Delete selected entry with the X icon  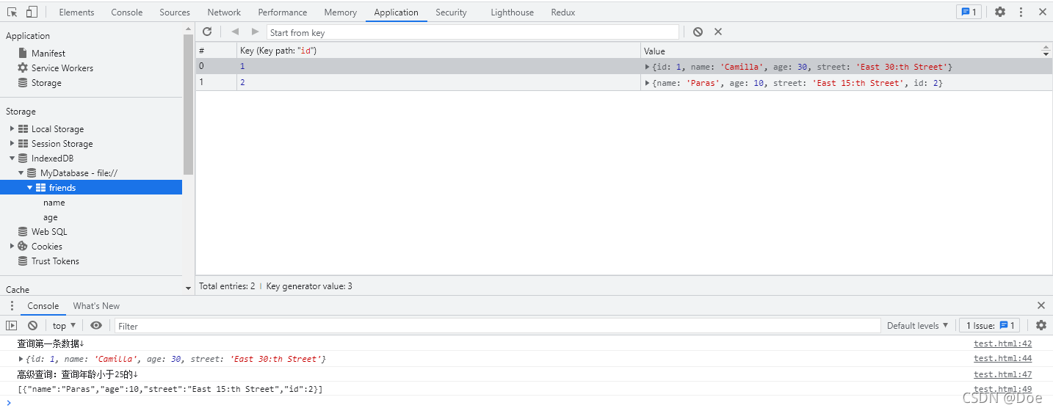point(718,32)
